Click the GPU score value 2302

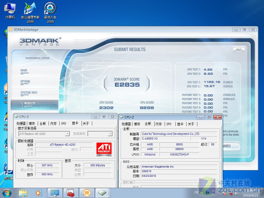point(106,108)
